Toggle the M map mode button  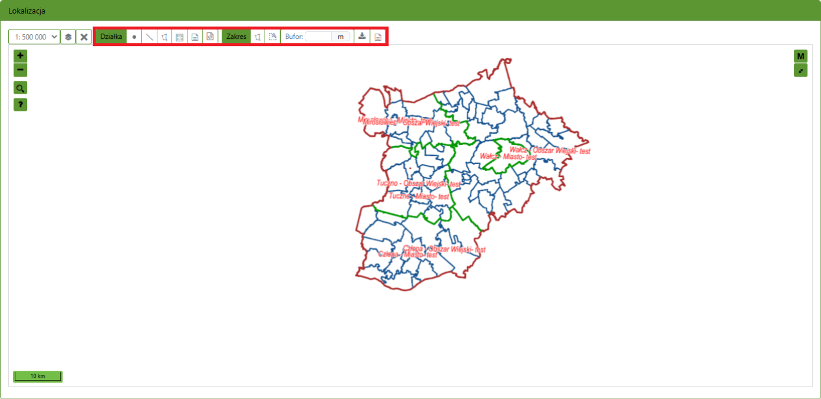click(x=800, y=56)
